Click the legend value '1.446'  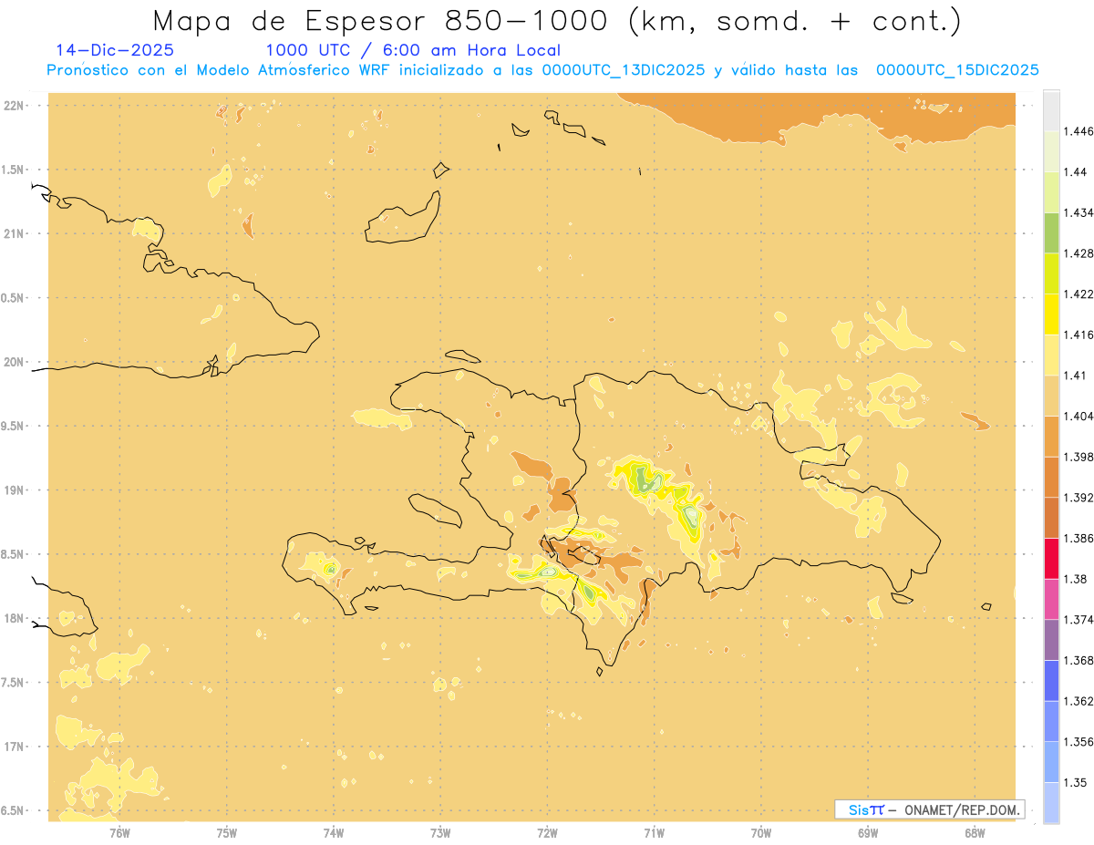point(1080,131)
